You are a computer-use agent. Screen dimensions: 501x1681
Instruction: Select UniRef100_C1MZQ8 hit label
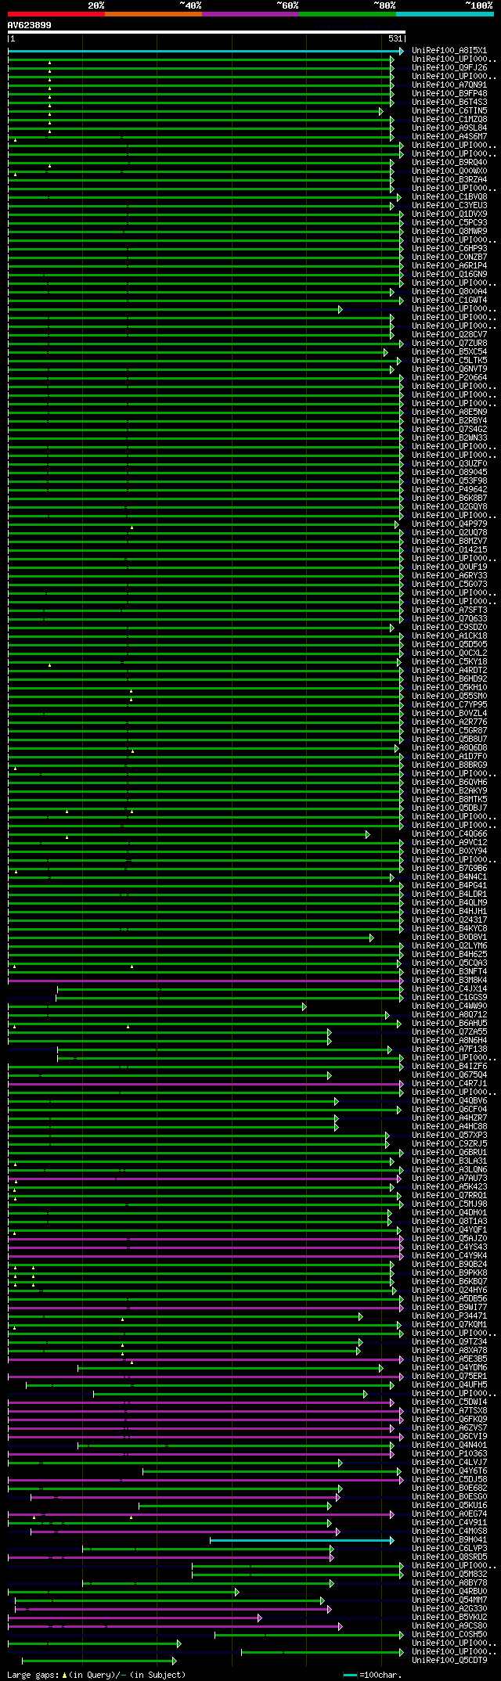449,120
